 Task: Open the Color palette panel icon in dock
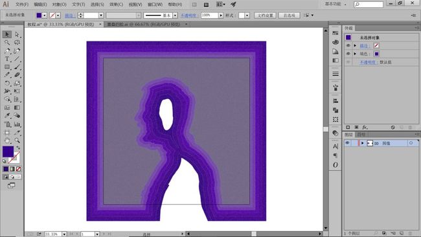coord(336,42)
